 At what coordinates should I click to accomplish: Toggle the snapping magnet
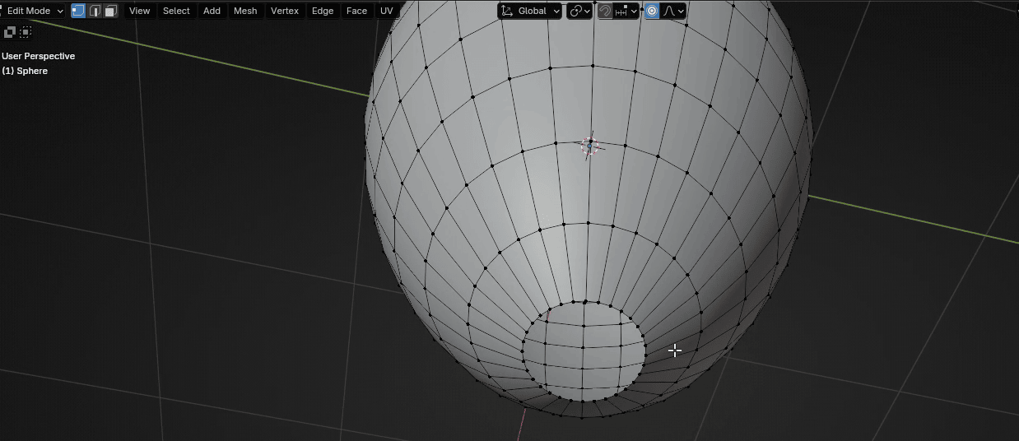coord(605,11)
